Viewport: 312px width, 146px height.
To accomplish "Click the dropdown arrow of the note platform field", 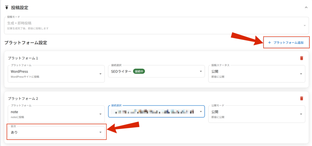I will coord(100,114).
